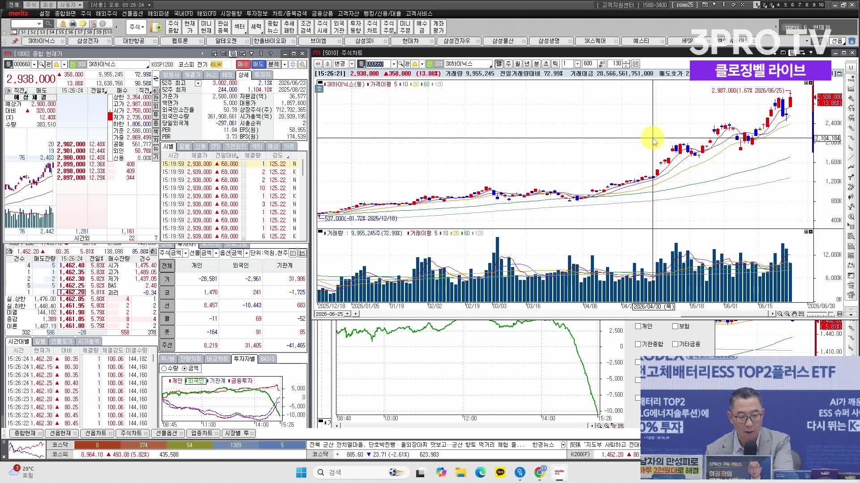Open the 해외주식 menu
Image resolution: width=860 pixels, height=483 pixels.
tap(106, 14)
